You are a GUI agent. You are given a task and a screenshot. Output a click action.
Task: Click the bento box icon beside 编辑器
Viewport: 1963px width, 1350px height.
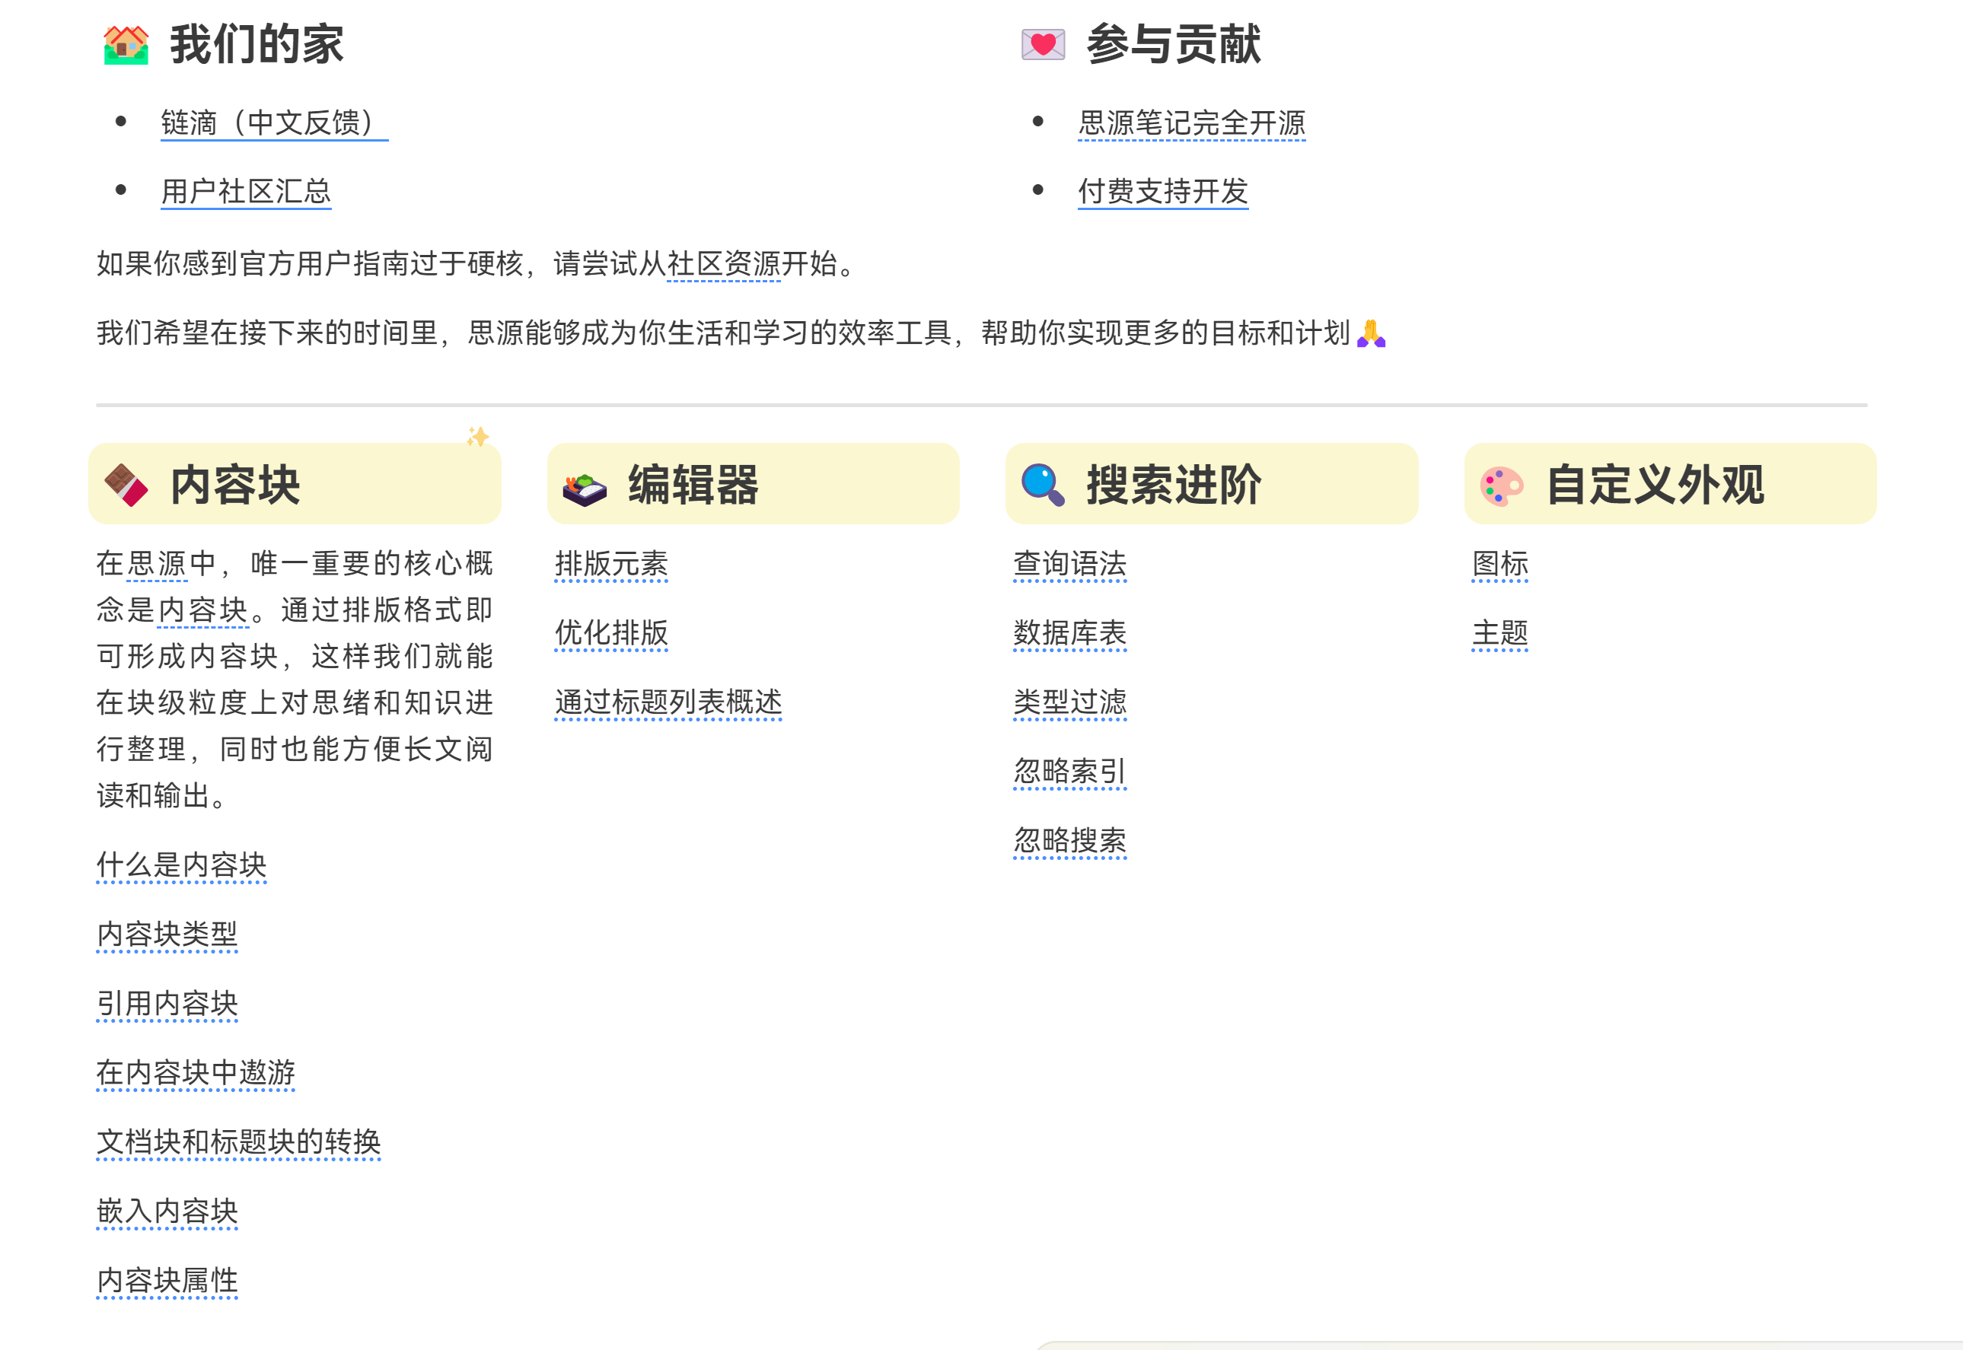point(584,489)
